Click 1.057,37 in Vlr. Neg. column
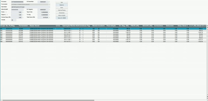208x101 pixels. pyautogui.click(x=128, y=40)
